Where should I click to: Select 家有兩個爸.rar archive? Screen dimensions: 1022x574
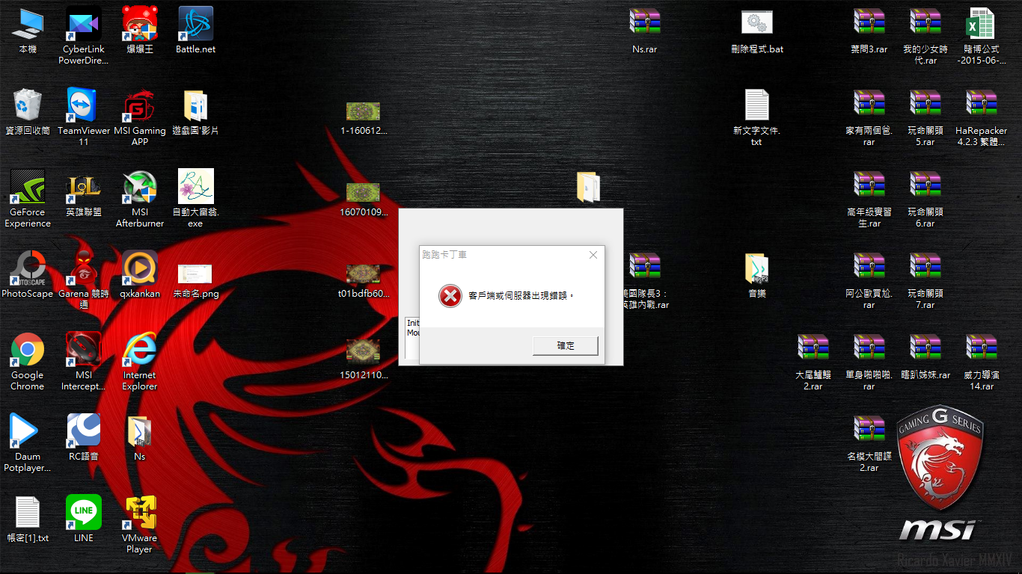[869, 117]
